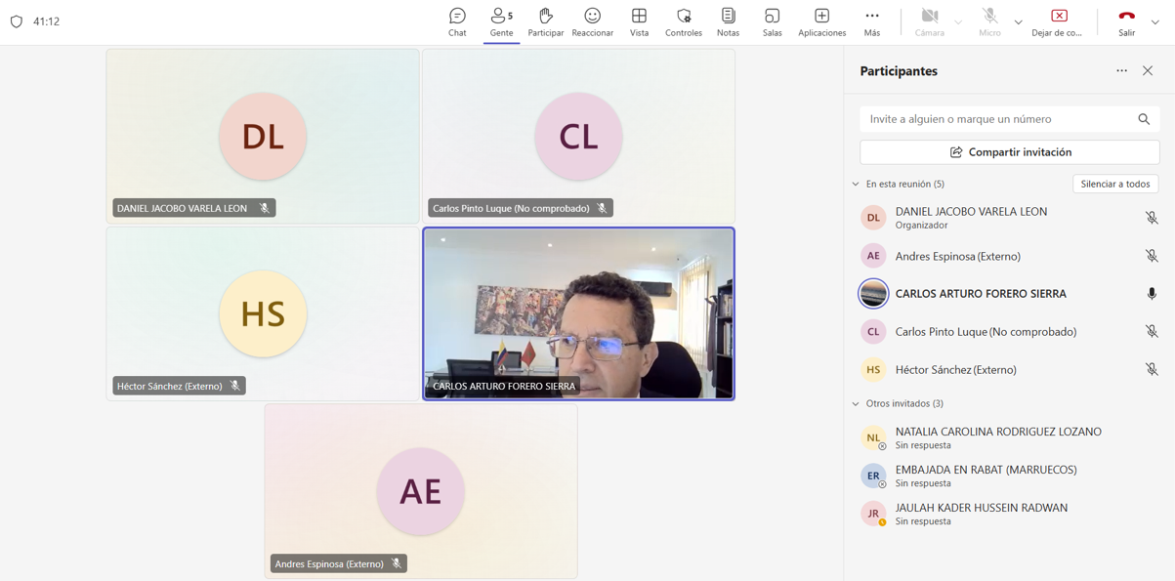Select Héctor Sánchez (Externo) in participant list
Screen dimensions: 1175x581
[x=1009, y=370]
